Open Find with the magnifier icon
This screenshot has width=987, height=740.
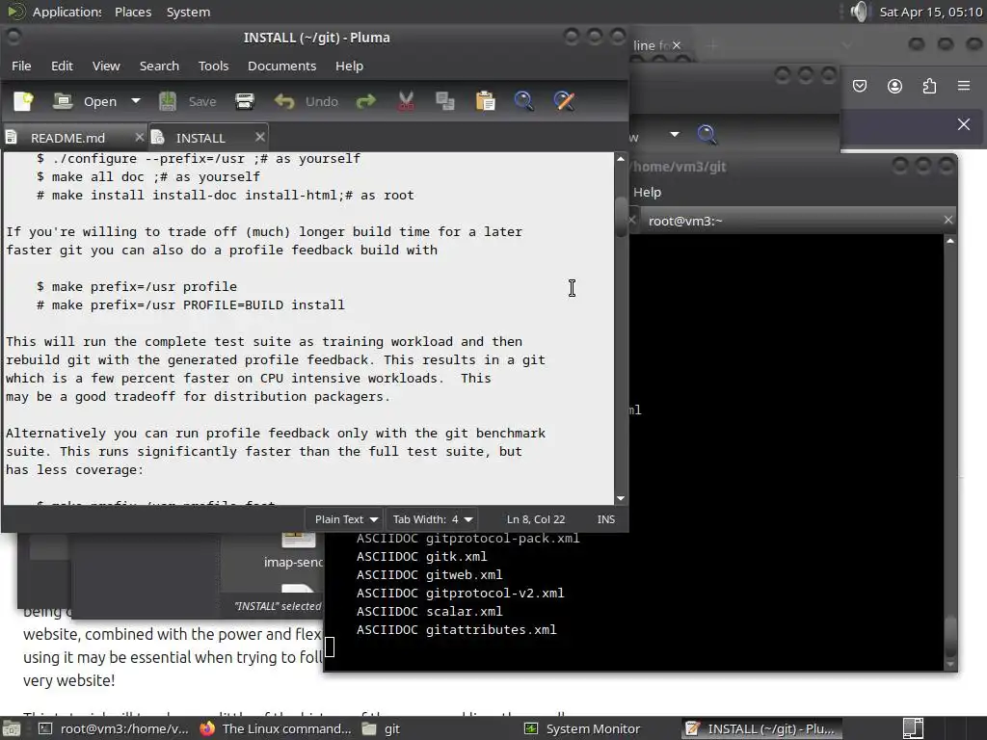(523, 101)
